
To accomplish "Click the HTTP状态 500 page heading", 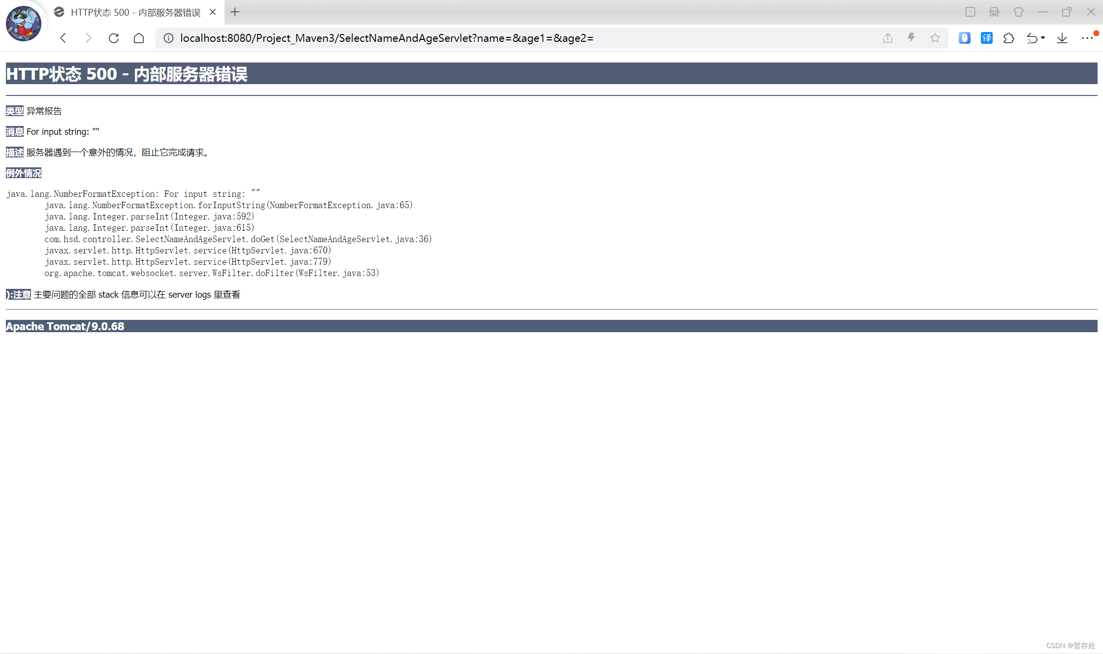I will (127, 74).
